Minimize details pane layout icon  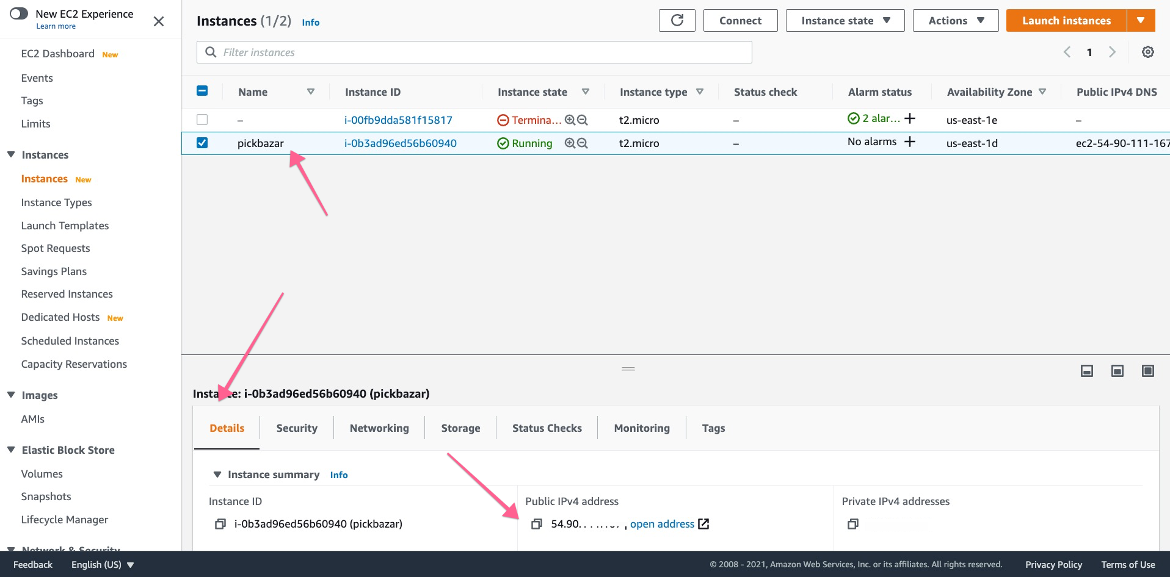point(1087,371)
